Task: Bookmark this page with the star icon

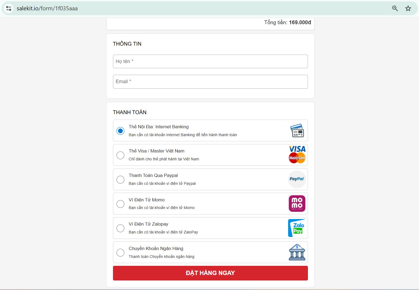Action: click(408, 8)
